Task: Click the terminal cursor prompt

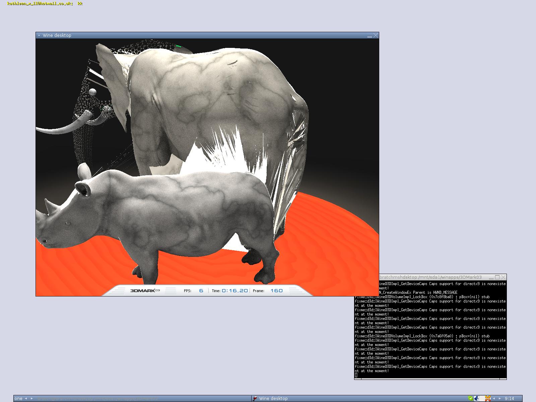Action: pyautogui.click(x=356, y=375)
